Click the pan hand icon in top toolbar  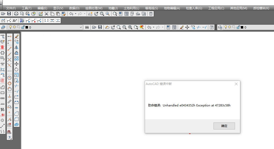[96, 14]
